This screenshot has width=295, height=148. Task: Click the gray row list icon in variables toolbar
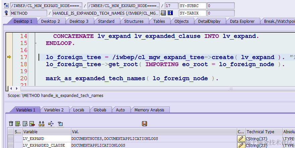point(25,124)
